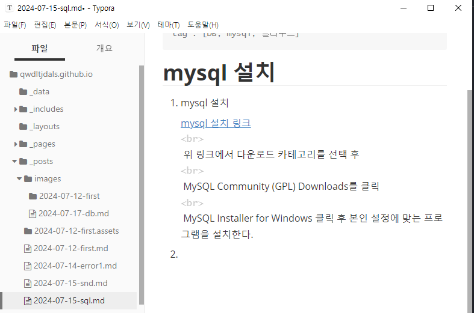Open the mysql 설치 링크 hyperlink

click(216, 123)
